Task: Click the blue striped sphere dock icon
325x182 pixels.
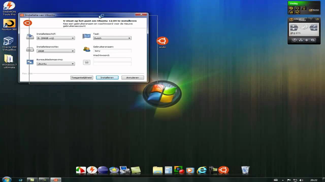Action: click(103, 170)
